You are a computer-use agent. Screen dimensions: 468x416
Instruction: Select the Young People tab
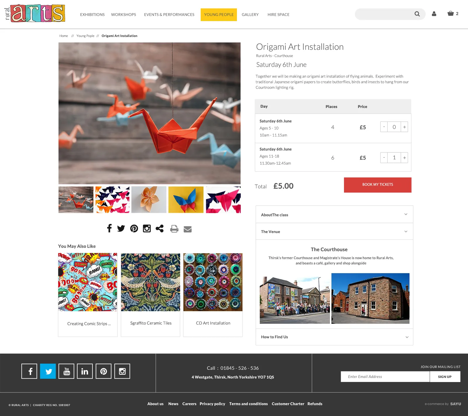coord(219,15)
